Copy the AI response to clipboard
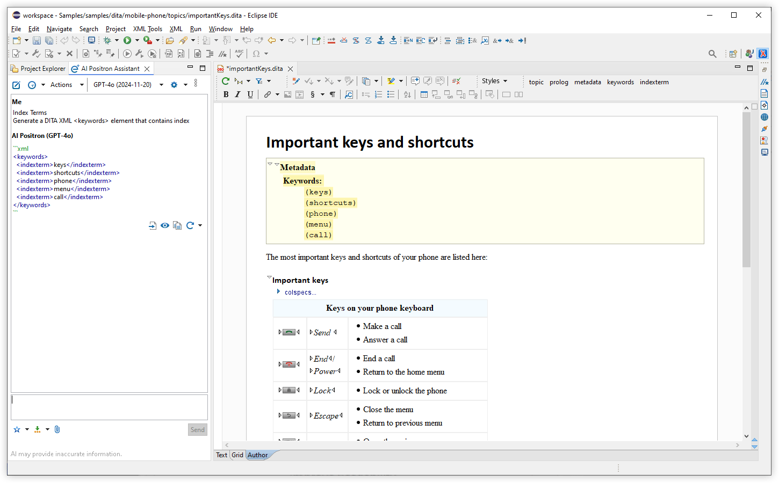 [x=177, y=225]
